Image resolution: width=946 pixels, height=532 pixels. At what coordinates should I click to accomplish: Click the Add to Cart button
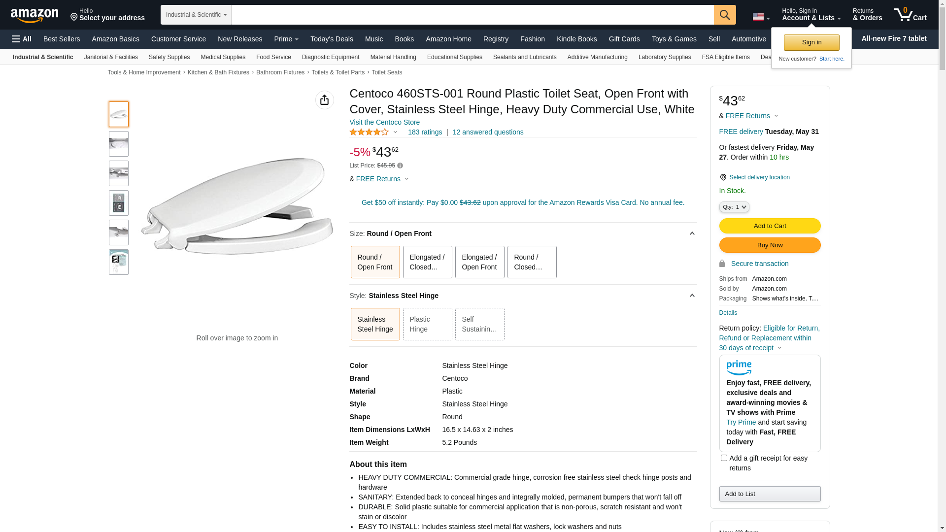(770, 226)
